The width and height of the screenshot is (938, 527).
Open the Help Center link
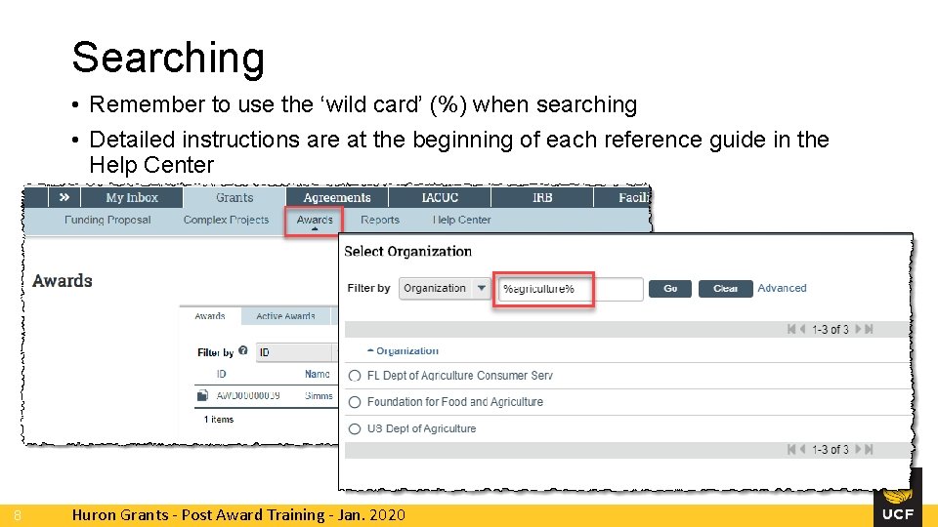(462, 220)
